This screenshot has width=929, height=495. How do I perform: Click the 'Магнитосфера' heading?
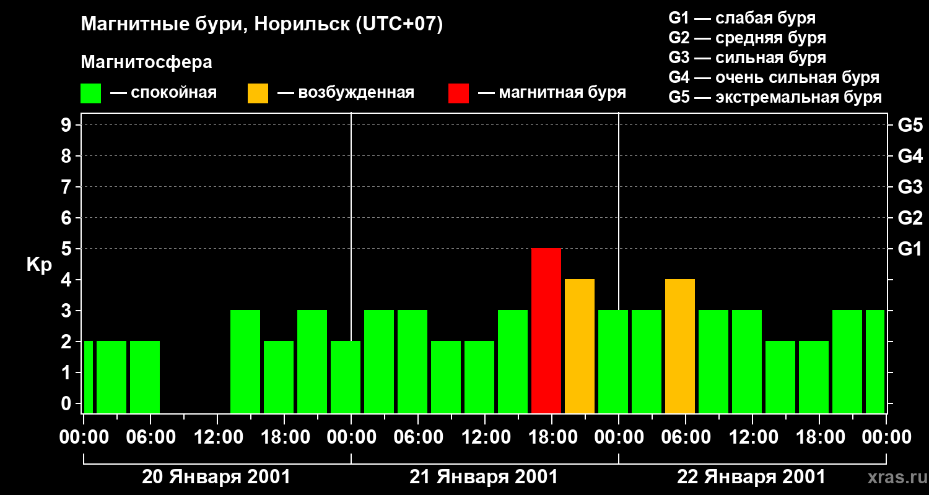pyautogui.click(x=146, y=62)
